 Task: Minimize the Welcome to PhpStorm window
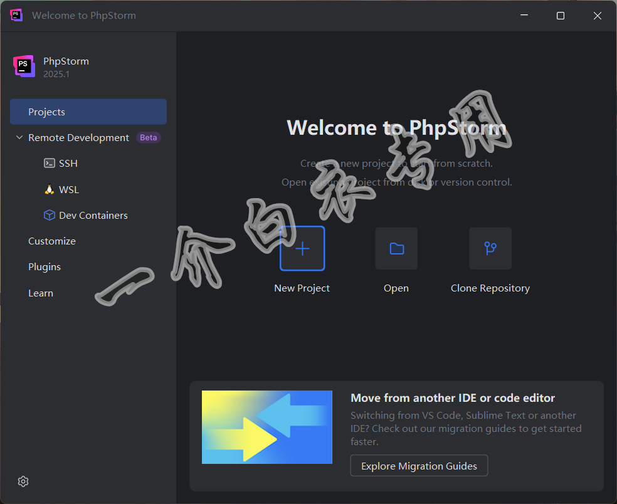point(524,15)
